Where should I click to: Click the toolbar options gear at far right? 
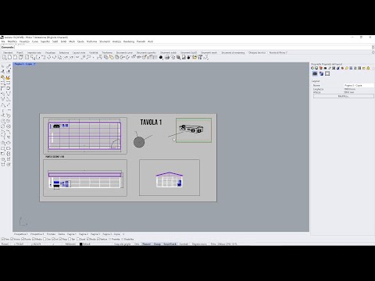pos(373,52)
